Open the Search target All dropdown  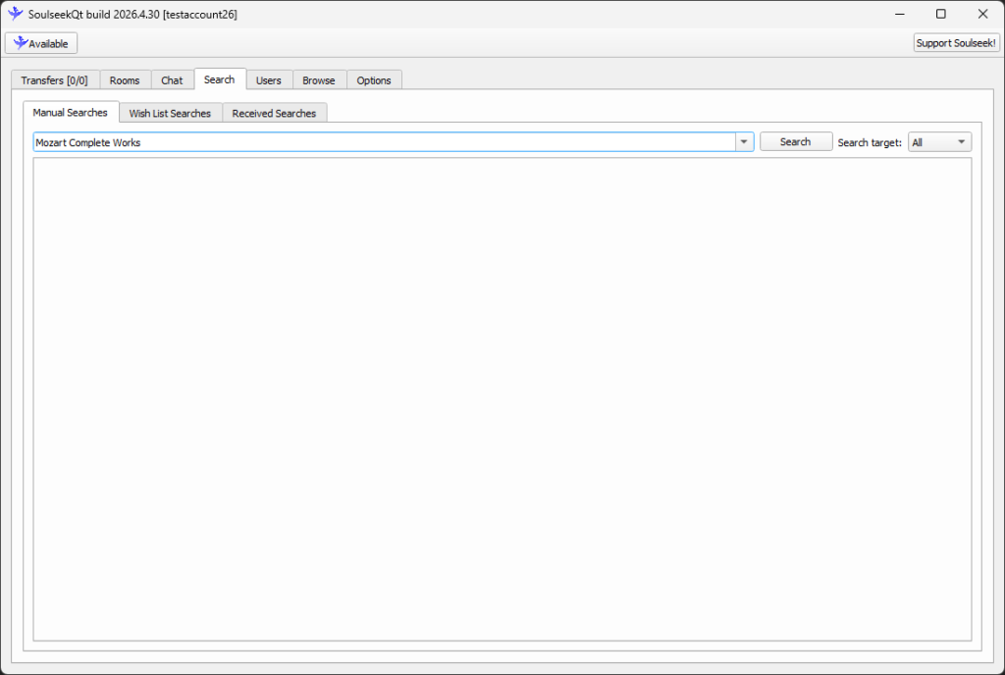click(x=939, y=142)
